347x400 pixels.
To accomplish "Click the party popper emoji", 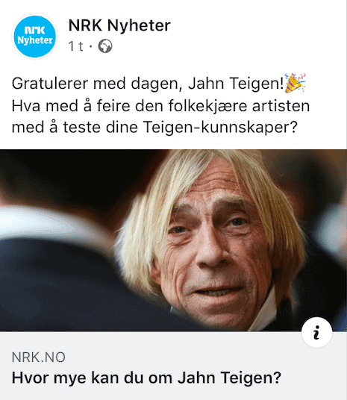I will [x=295, y=83].
